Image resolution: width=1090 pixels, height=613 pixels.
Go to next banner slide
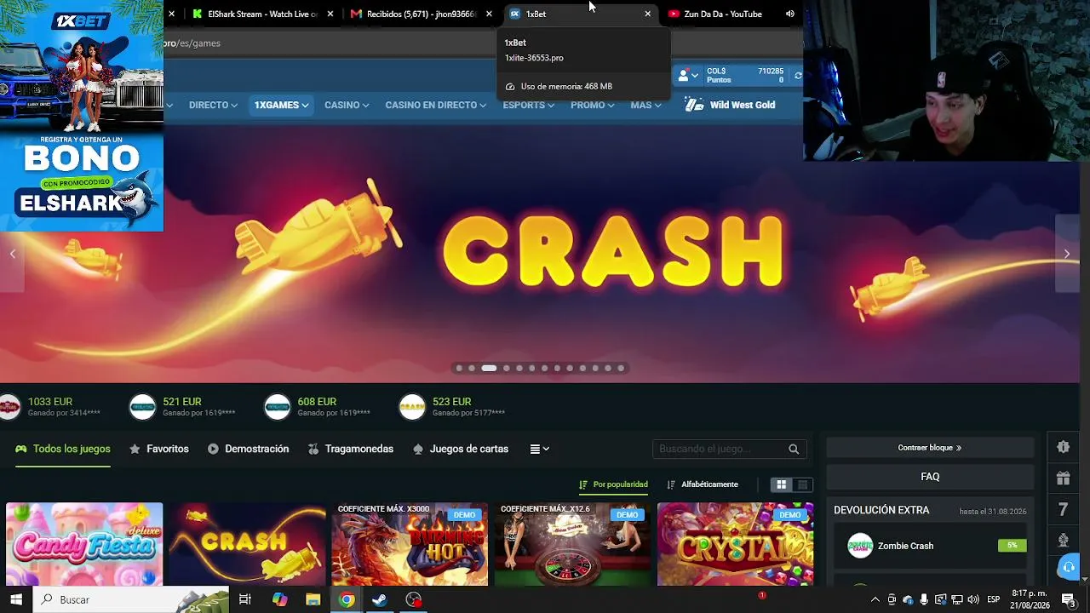point(1067,254)
